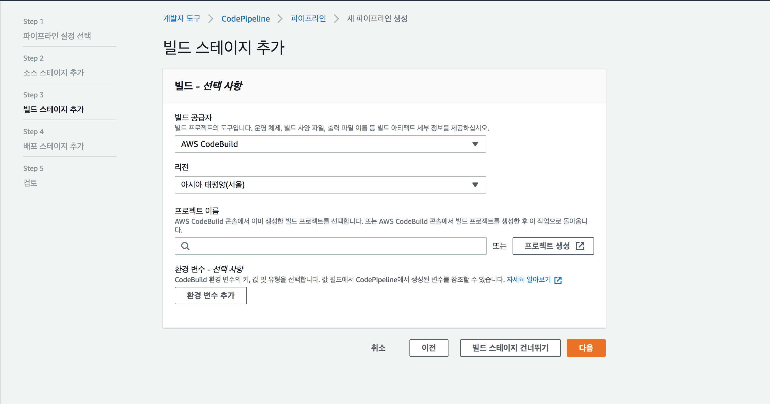Select Step 4 배포 스테이지 추가 in sidebar
Screen dimensions: 770x404
[x=54, y=146]
